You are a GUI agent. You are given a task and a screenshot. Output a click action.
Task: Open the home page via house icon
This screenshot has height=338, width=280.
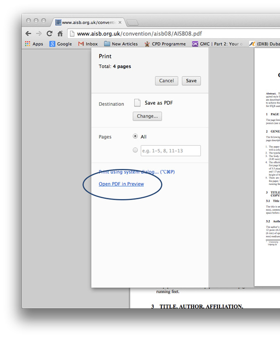(60, 34)
